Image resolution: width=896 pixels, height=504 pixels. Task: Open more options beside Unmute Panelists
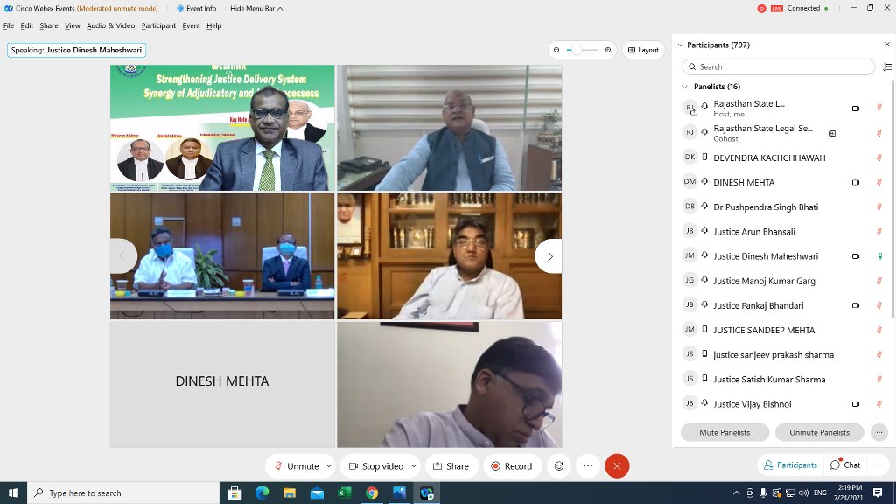point(878,432)
